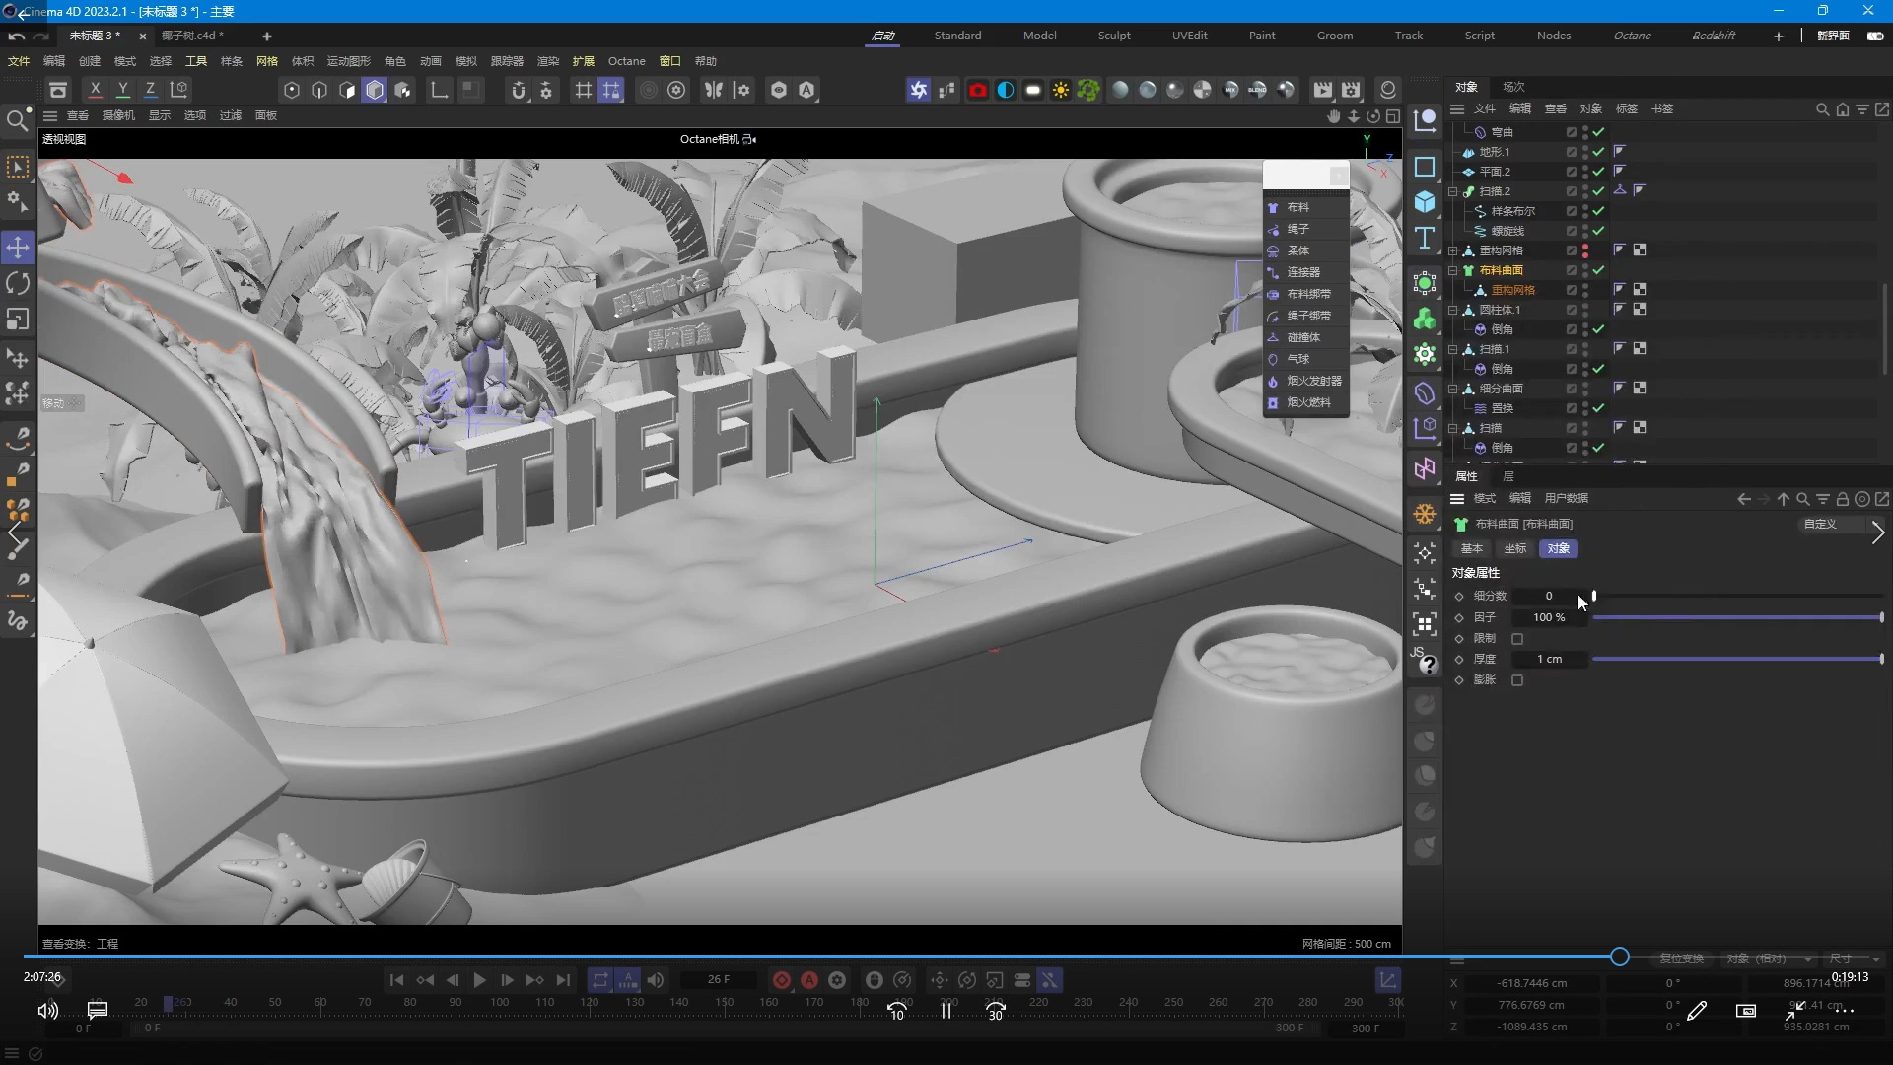This screenshot has height=1065, width=1893.
Task: Click the record active objects keyframe icon
Action: pyautogui.click(x=781, y=980)
